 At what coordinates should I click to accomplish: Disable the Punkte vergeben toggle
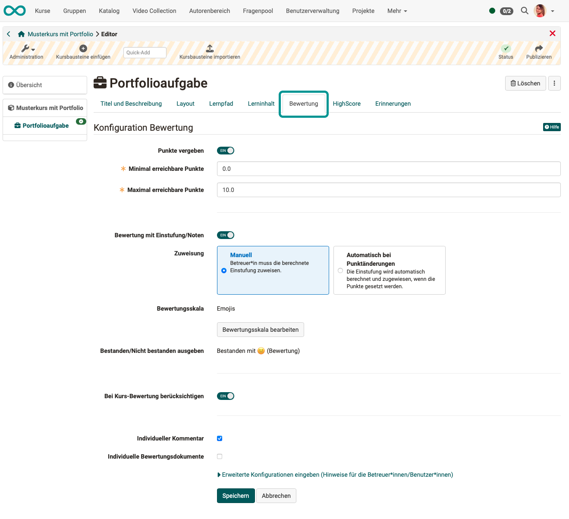tap(225, 150)
